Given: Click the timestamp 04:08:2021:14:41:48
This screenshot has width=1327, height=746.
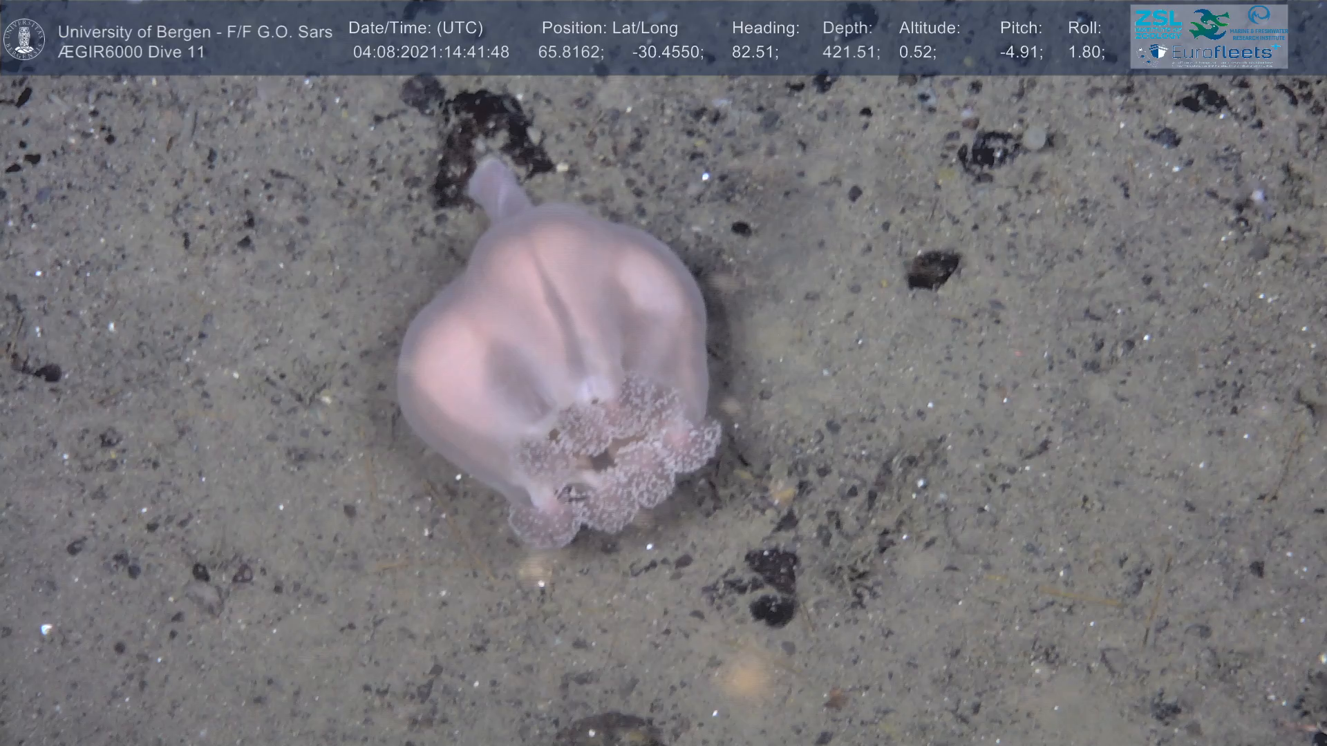Looking at the screenshot, I should click(x=431, y=52).
